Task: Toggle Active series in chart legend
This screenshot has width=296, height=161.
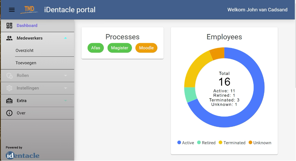Action: pos(186,142)
